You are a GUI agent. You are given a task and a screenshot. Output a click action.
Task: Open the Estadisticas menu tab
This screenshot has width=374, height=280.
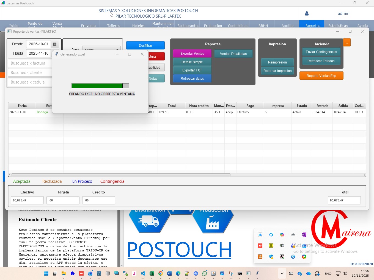[x=338, y=26]
